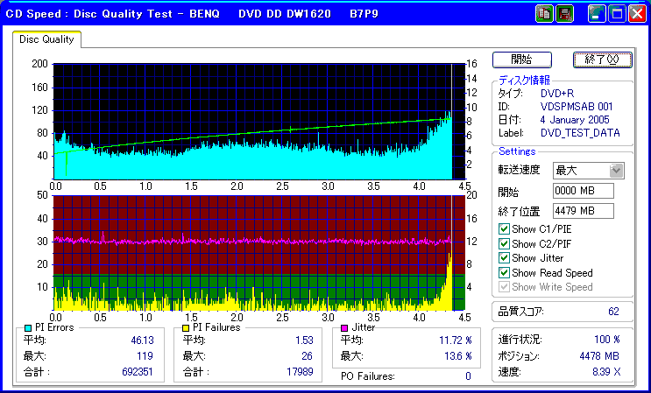Click the upper PI Errors graph
The image size is (651, 393).
click(x=258, y=122)
